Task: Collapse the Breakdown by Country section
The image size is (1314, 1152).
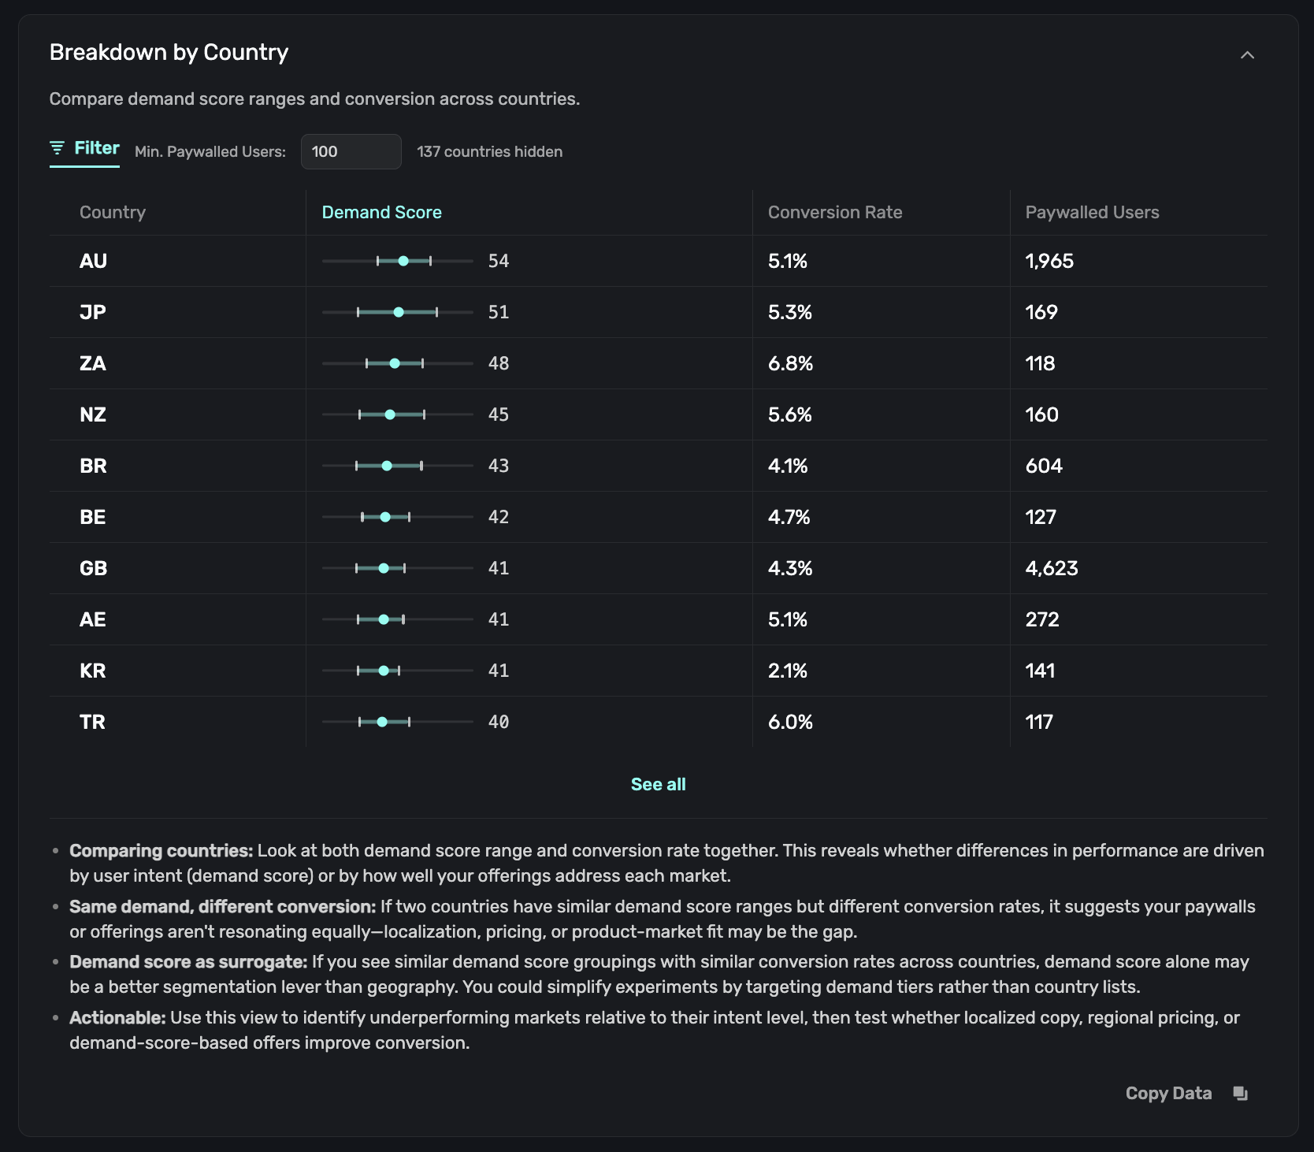Action: [1246, 54]
